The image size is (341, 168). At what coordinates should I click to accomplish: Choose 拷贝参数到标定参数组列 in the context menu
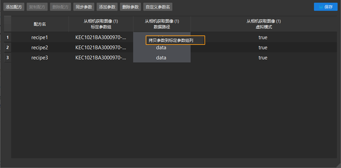[x=175, y=40]
